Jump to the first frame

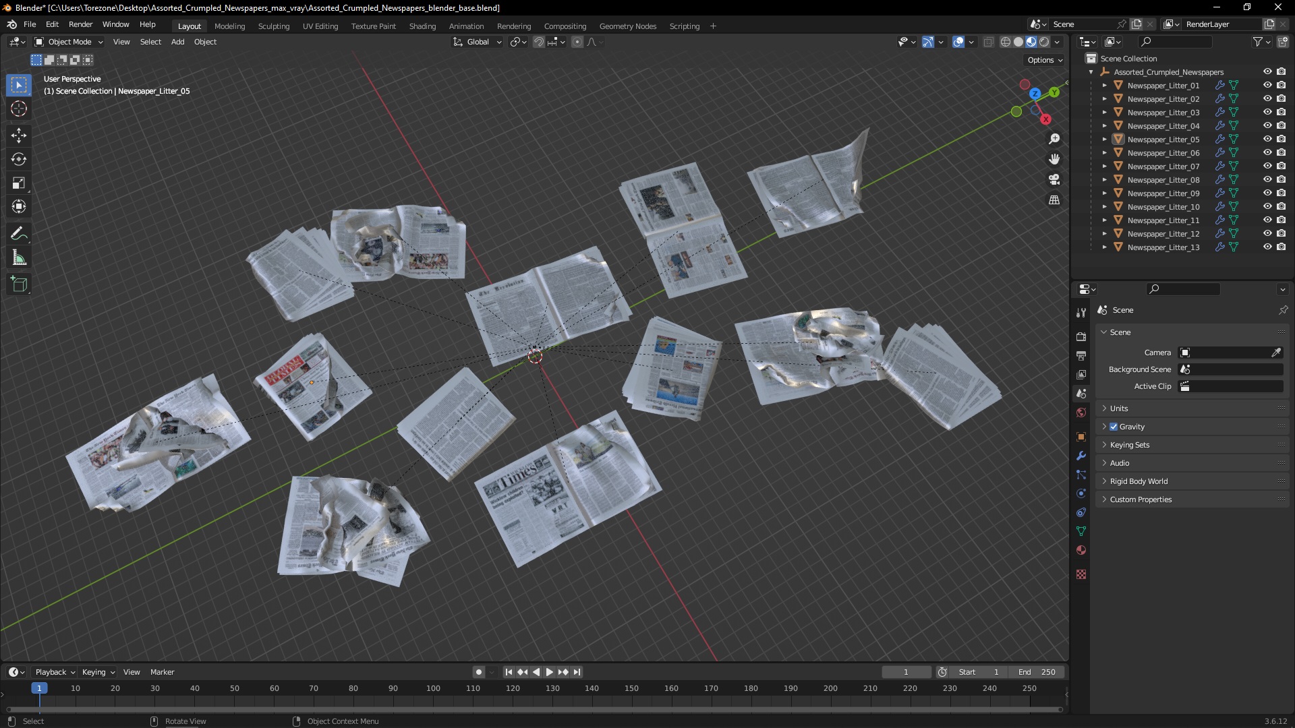pos(509,672)
